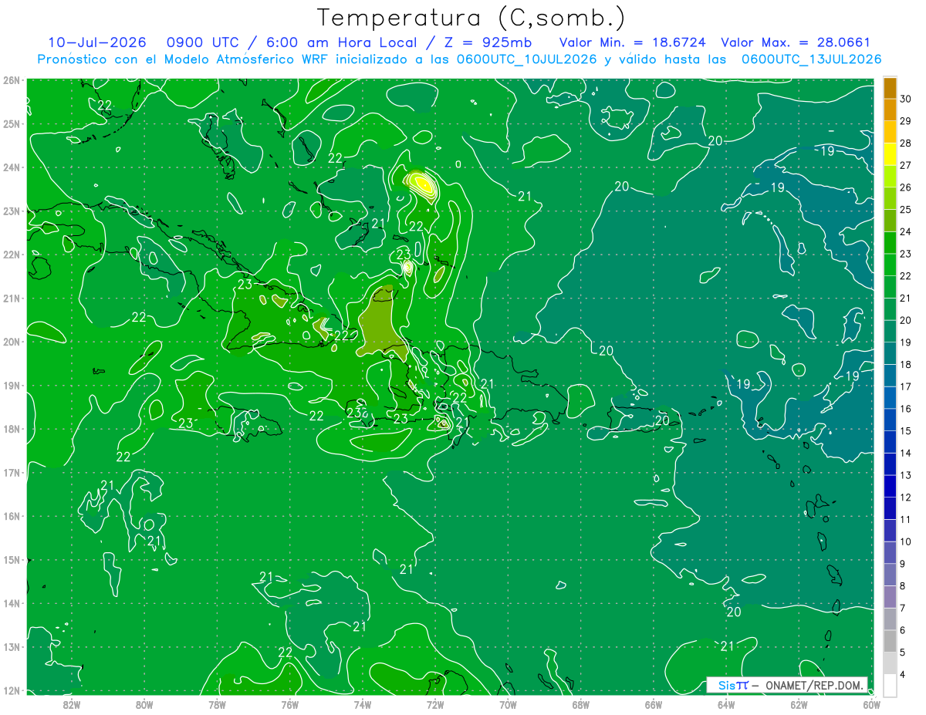Click legend value '9' on color scale

pyautogui.click(x=903, y=563)
